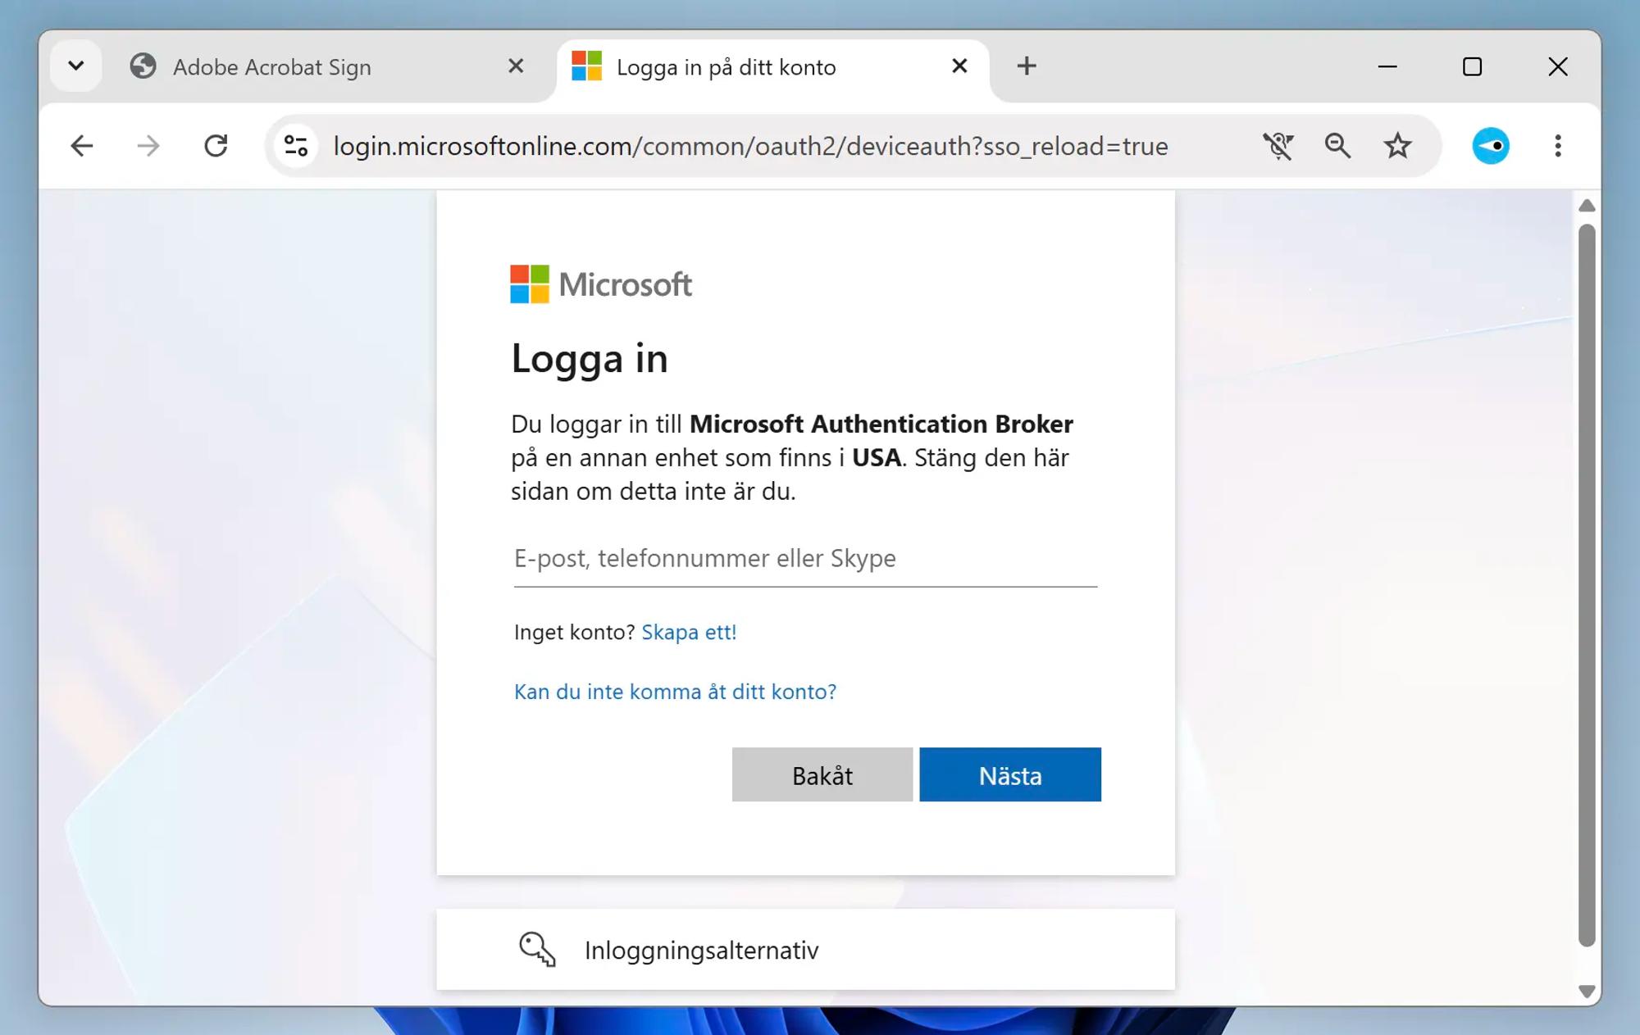Click the Bakåt button
Viewport: 1640px width, 1035px height.
pyautogui.click(x=822, y=774)
